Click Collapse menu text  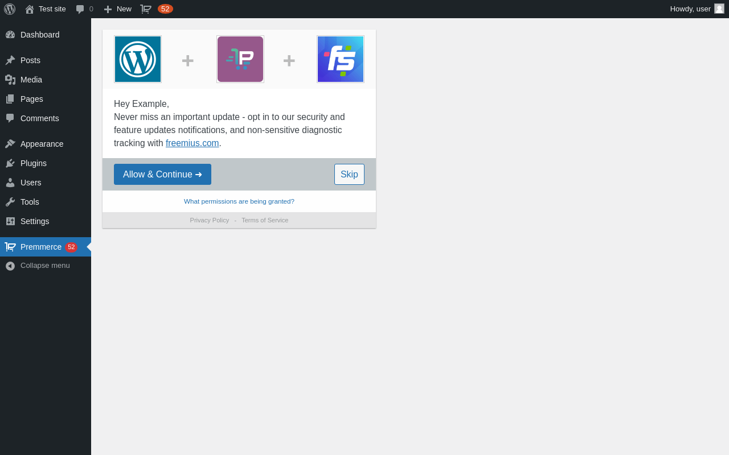45,266
